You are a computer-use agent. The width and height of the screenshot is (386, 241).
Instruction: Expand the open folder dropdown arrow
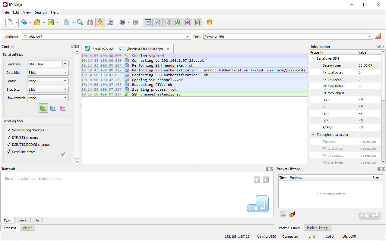tap(44, 22)
